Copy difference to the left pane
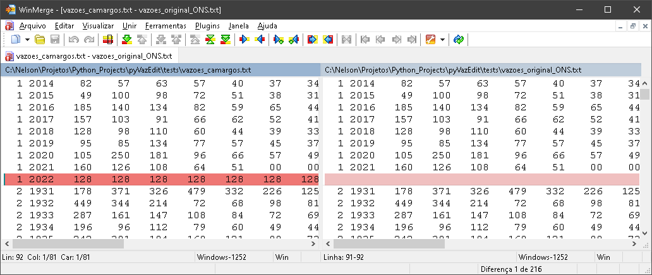The height and width of the screenshot is (275, 652). pyautogui.click(x=260, y=40)
